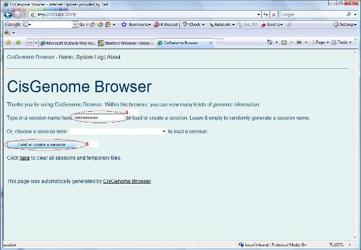Open the zoom level dropdown in status bar
361x250 pixels.
[x=350, y=245]
